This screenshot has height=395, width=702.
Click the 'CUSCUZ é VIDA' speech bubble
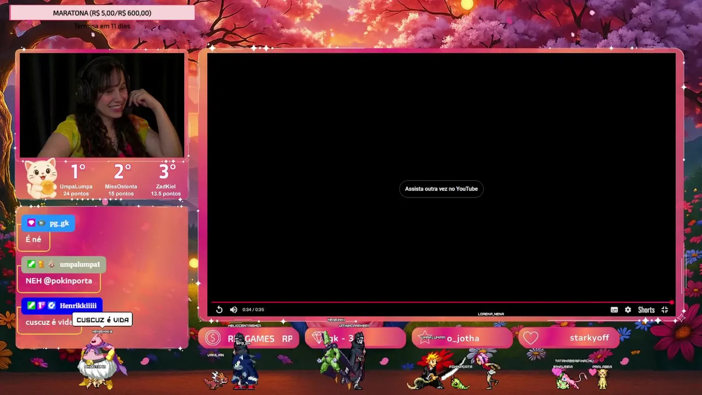[103, 320]
